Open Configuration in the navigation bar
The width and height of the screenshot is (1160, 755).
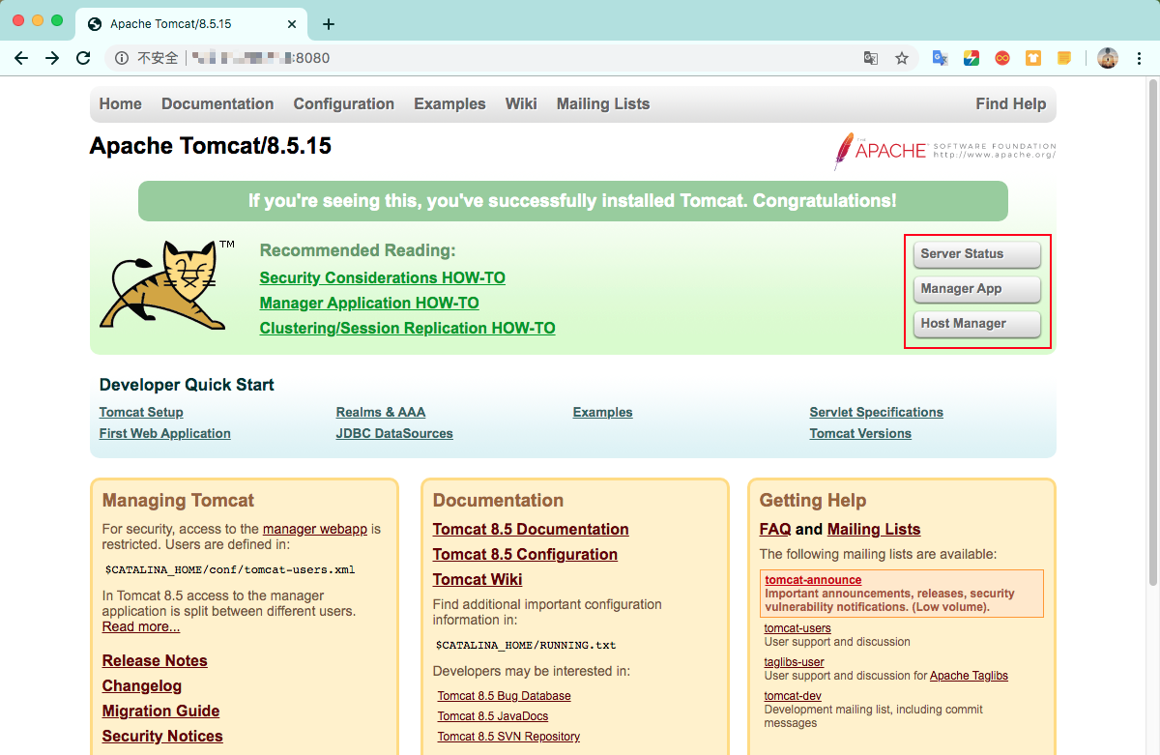pyautogui.click(x=344, y=104)
